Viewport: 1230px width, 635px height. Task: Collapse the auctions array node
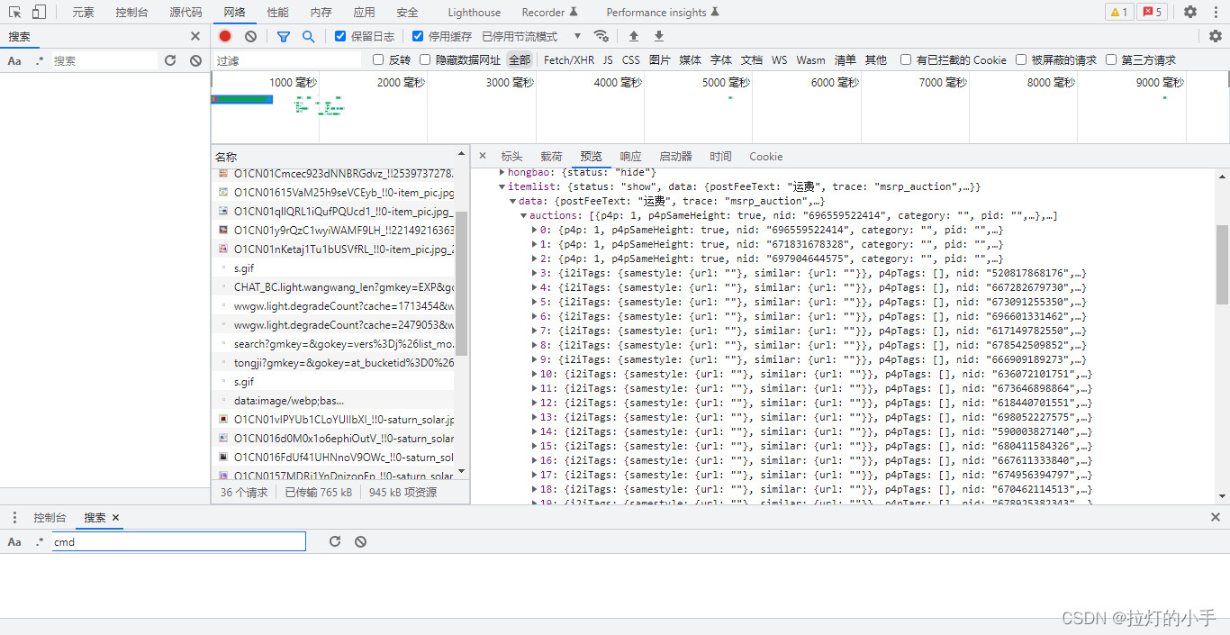pyautogui.click(x=524, y=215)
